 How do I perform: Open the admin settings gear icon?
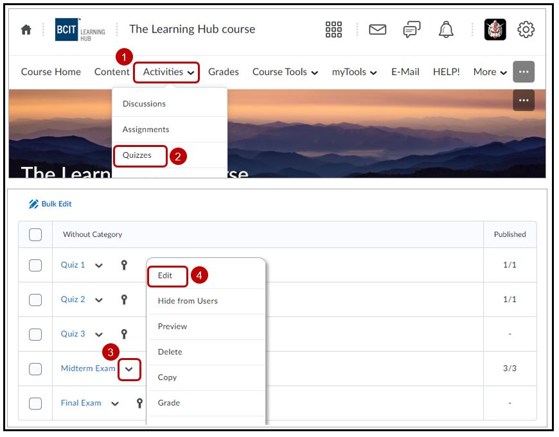pos(526,30)
